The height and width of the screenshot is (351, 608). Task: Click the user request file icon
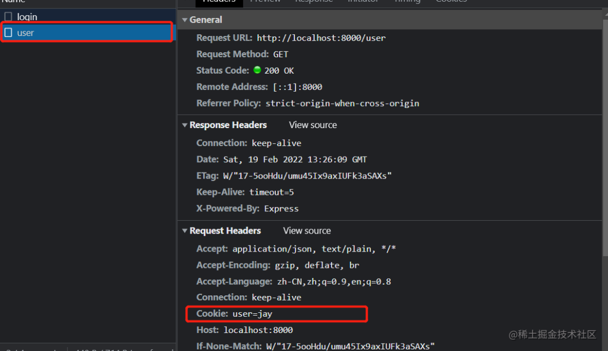[x=8, y=33]
